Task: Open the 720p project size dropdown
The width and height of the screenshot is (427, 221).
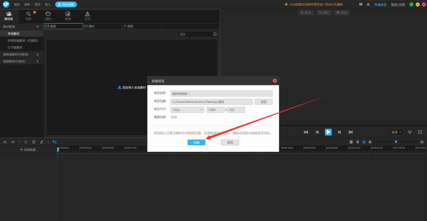Action: tap(188, 110)
